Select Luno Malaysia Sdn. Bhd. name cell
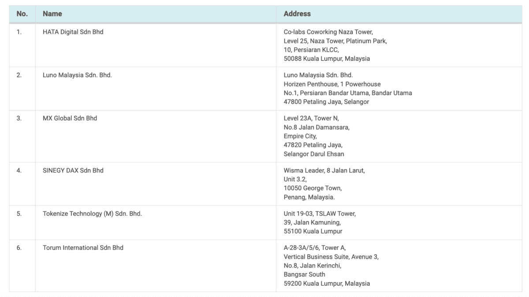This screenshot has height=297, width=529. tap(77, 75)
